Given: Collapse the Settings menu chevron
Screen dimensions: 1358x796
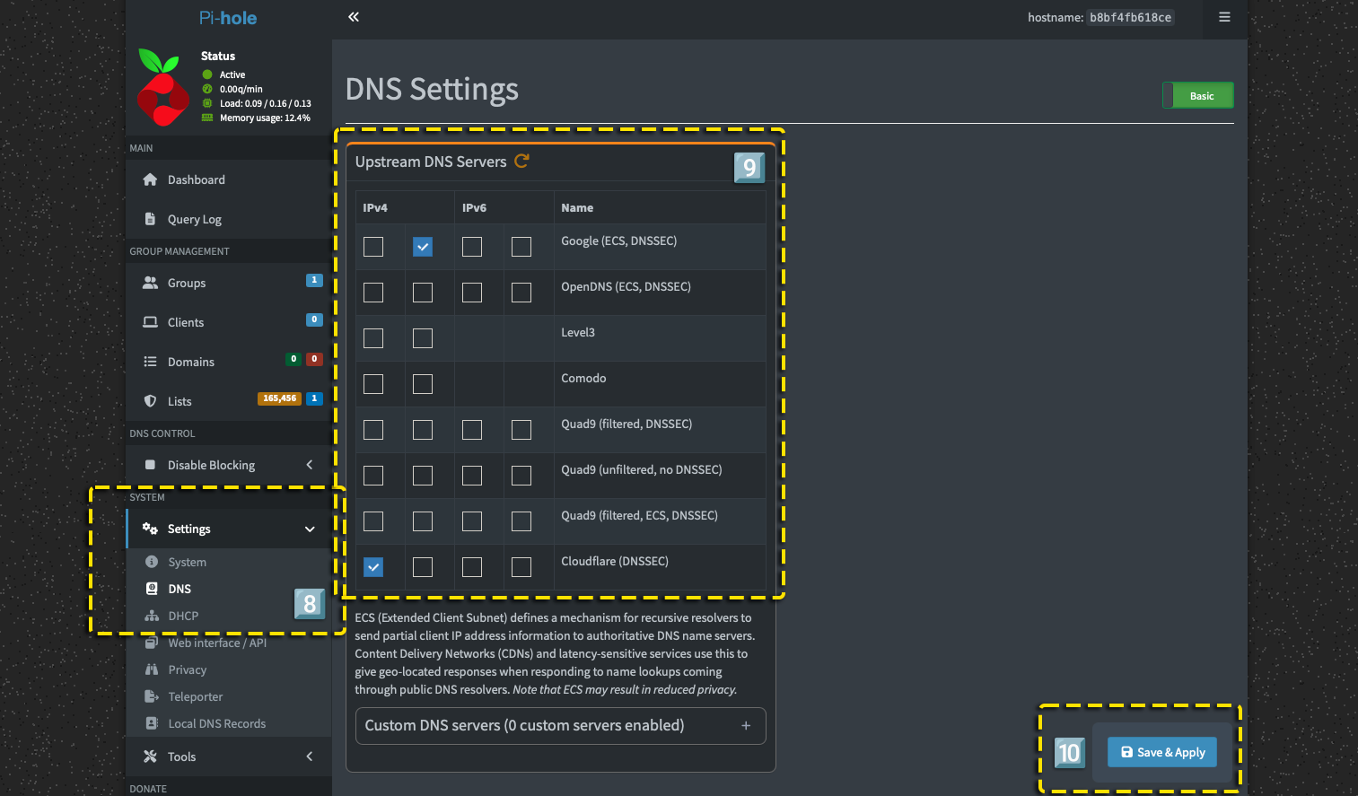Looking at the screenshot, I should [310, 529].
